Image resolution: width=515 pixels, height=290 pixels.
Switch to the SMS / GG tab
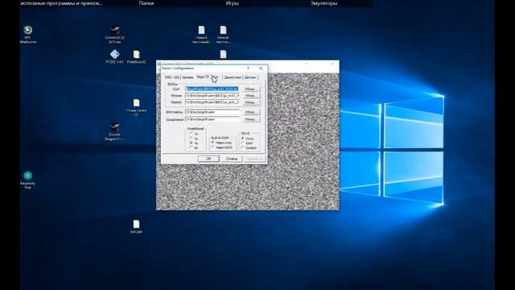click(171, 77)
